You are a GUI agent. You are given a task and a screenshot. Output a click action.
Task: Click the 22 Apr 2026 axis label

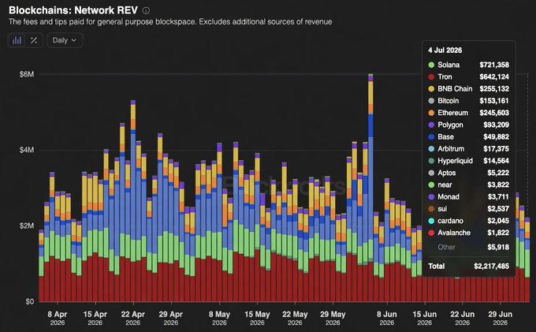point(133,318)
